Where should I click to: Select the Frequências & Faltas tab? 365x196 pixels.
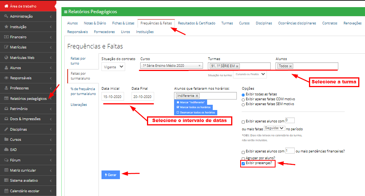point(156,23)
